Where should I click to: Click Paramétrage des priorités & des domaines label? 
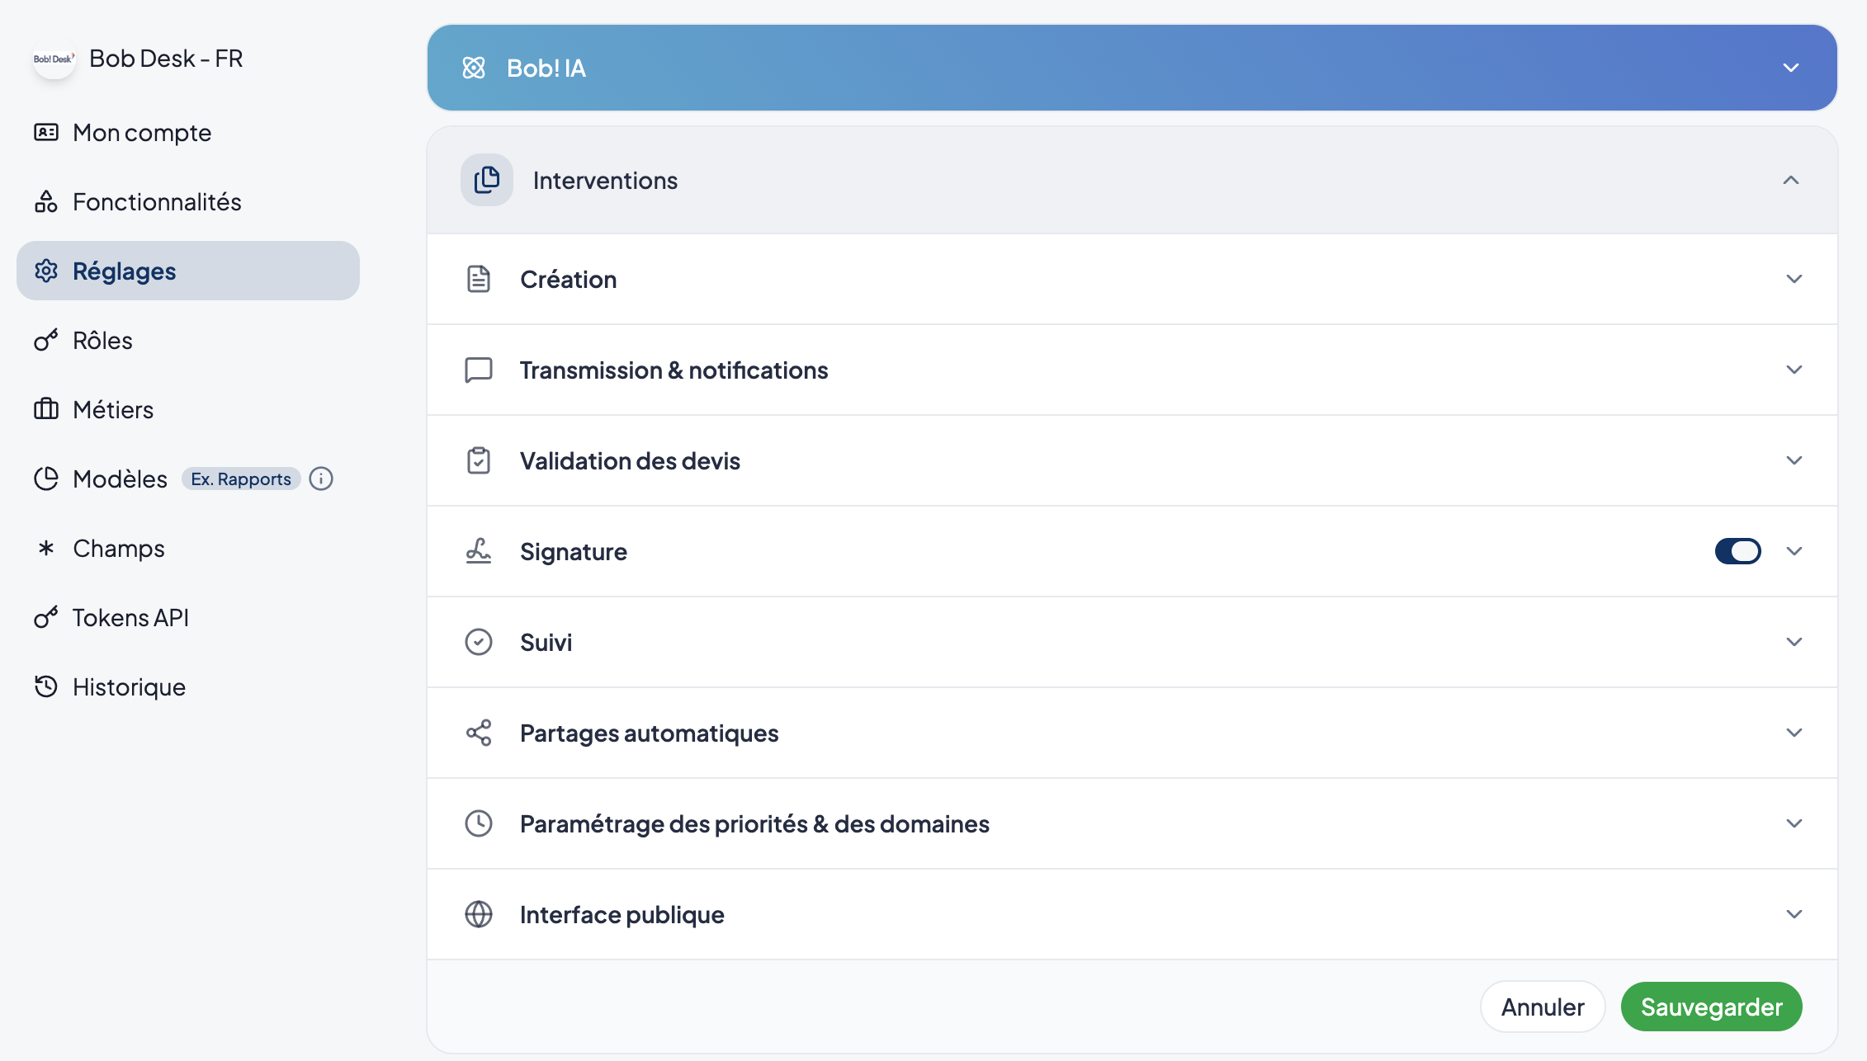click(754, 823)
